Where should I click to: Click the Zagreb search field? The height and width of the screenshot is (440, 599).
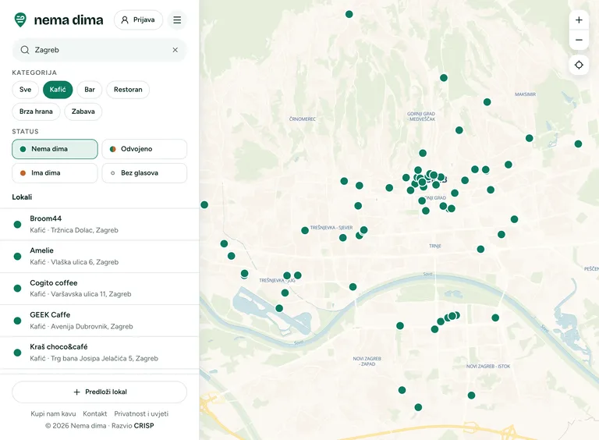point(99,50)
